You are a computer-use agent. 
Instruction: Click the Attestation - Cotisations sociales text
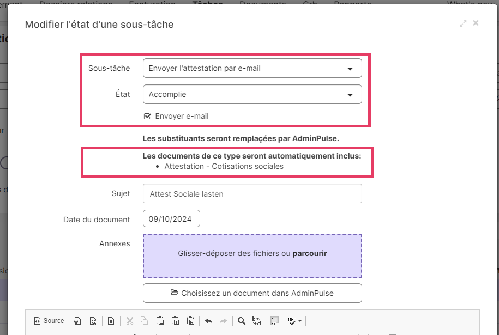(224, 166)
